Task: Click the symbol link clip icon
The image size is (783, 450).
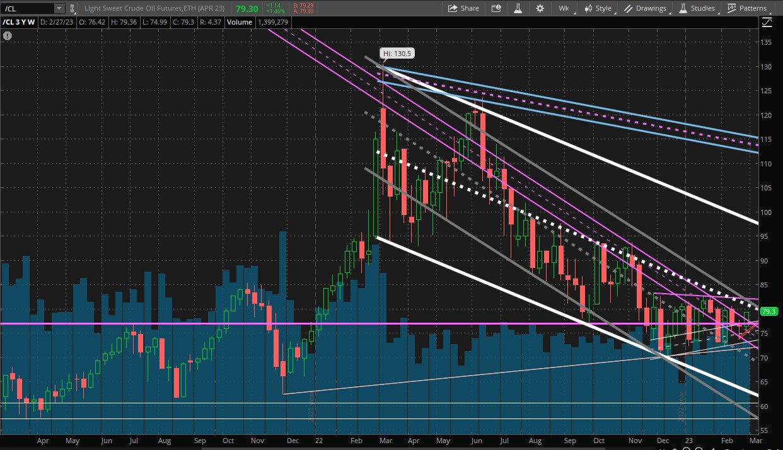Action: (72, 8)
